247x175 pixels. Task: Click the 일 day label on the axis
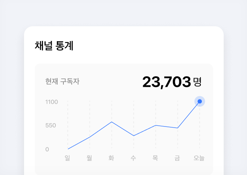pyautogui.click(x=67, y=158)
